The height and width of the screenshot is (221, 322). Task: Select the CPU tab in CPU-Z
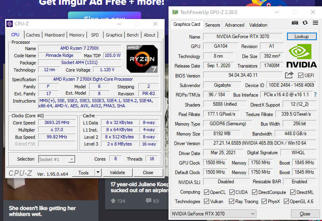tap(16, 35)
